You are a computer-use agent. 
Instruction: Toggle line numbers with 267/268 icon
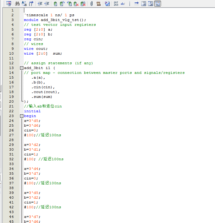[x=116, y=4]
